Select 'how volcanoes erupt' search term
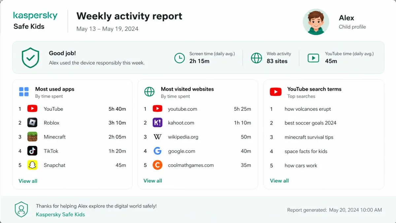This screenshot has width=396, height=223. [x=308, y=109]
